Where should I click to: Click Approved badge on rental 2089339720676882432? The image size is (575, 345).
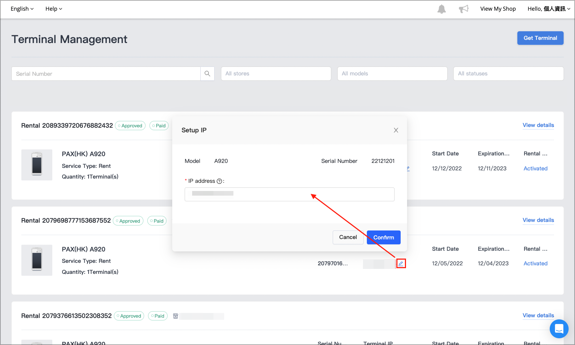point(130,126)
